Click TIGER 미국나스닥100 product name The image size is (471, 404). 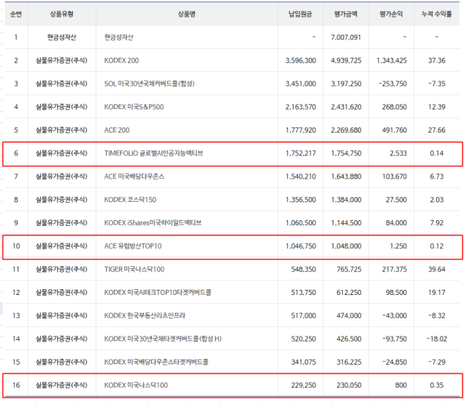pyautogui.click(x=134, y=270)
